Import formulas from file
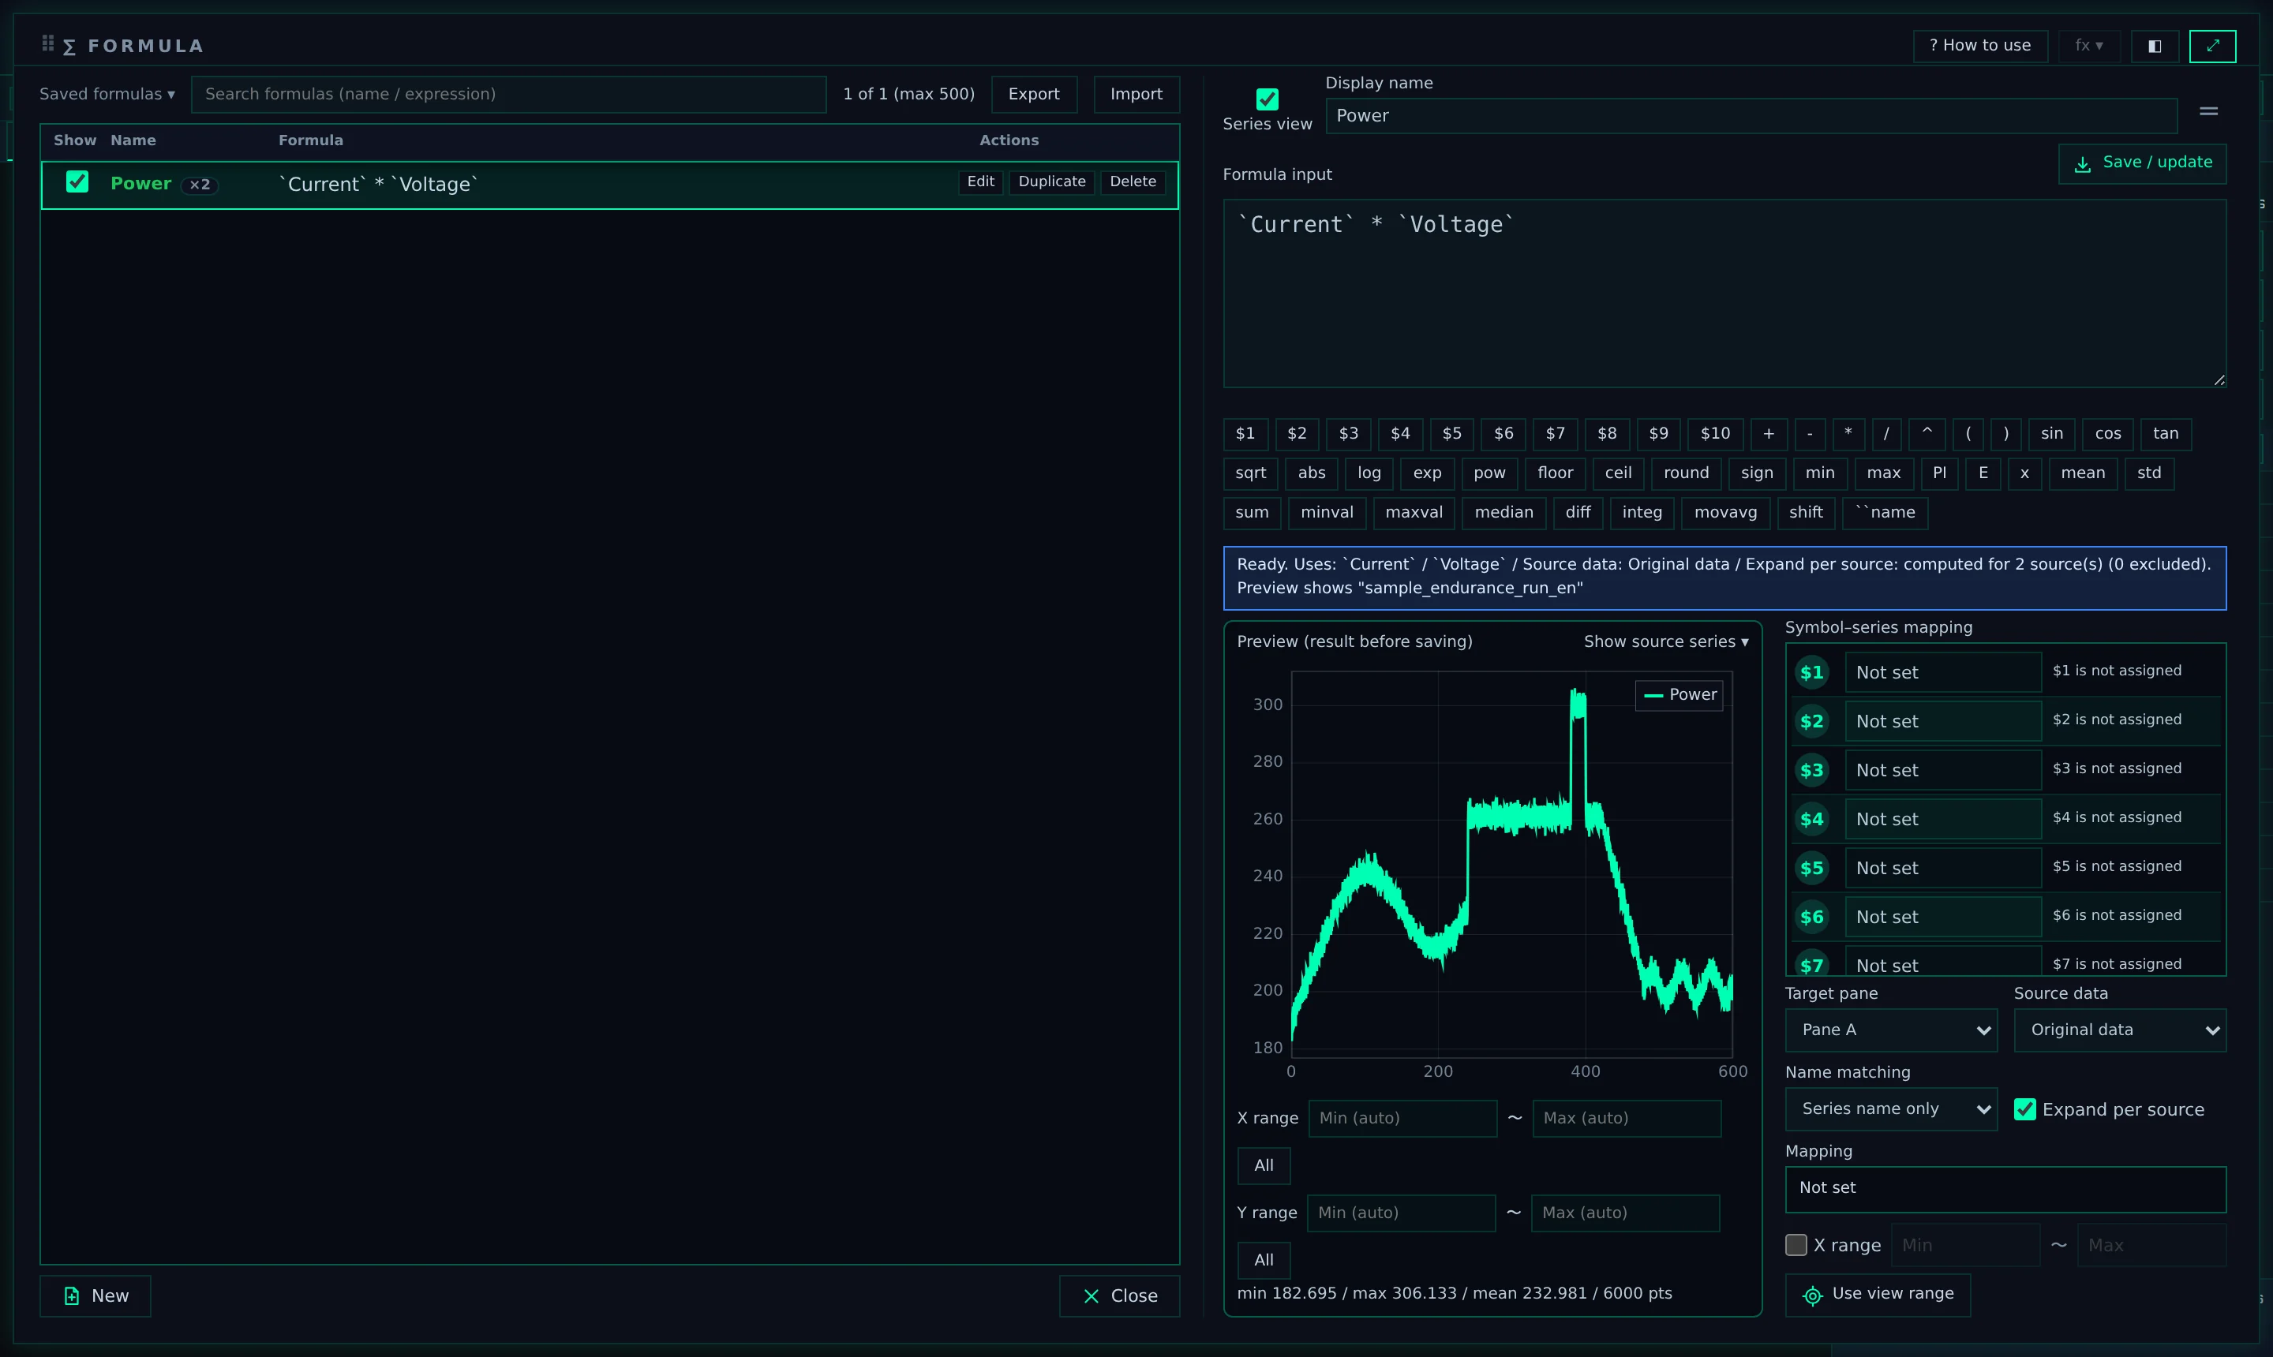Viewport: 2273px width, 1357px height. (x=1136, y=94)
